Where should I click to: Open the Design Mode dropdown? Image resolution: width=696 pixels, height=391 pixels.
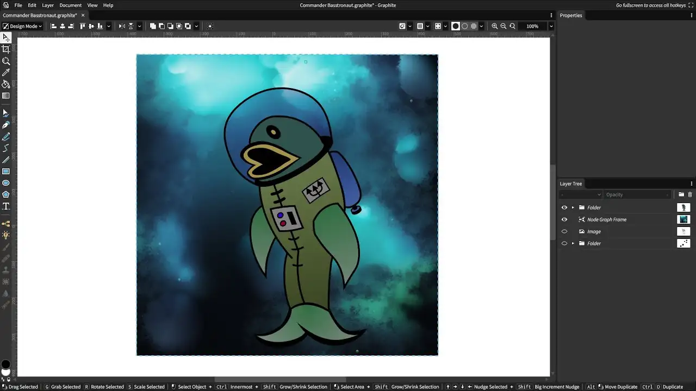coord(22,26)
